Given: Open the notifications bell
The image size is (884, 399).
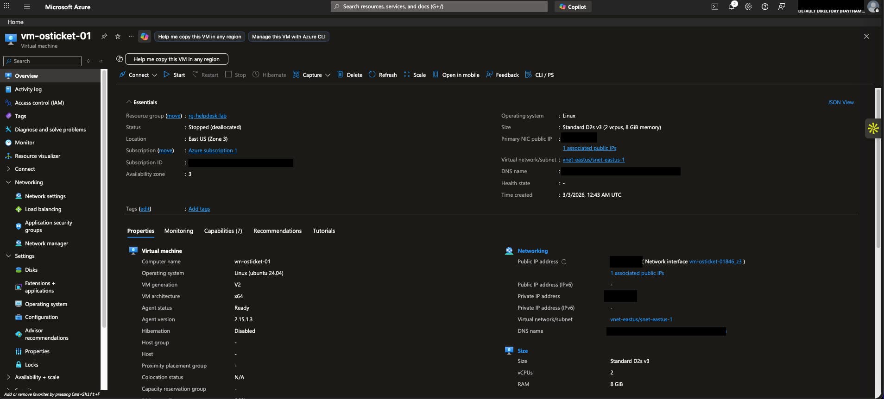Looking at the screenshot, I should pos(732,6).
